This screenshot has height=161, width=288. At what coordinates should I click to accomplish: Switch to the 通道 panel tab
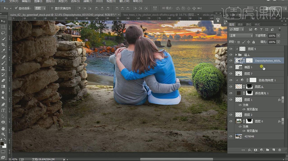tap(240, 24)
